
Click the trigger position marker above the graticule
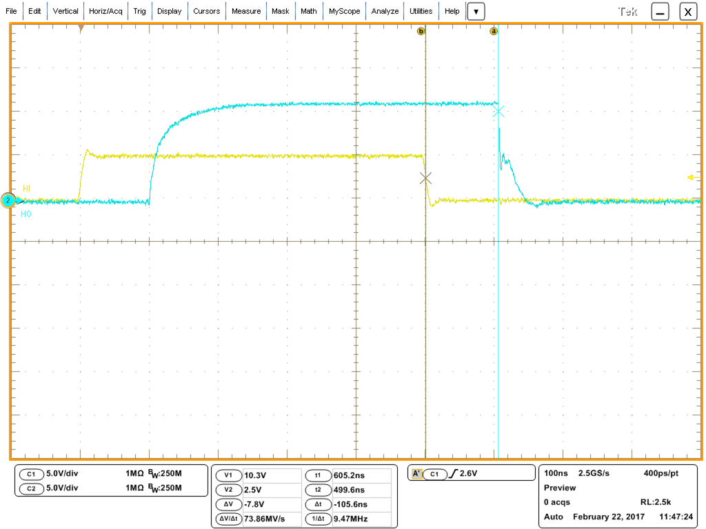click(82, 28)
